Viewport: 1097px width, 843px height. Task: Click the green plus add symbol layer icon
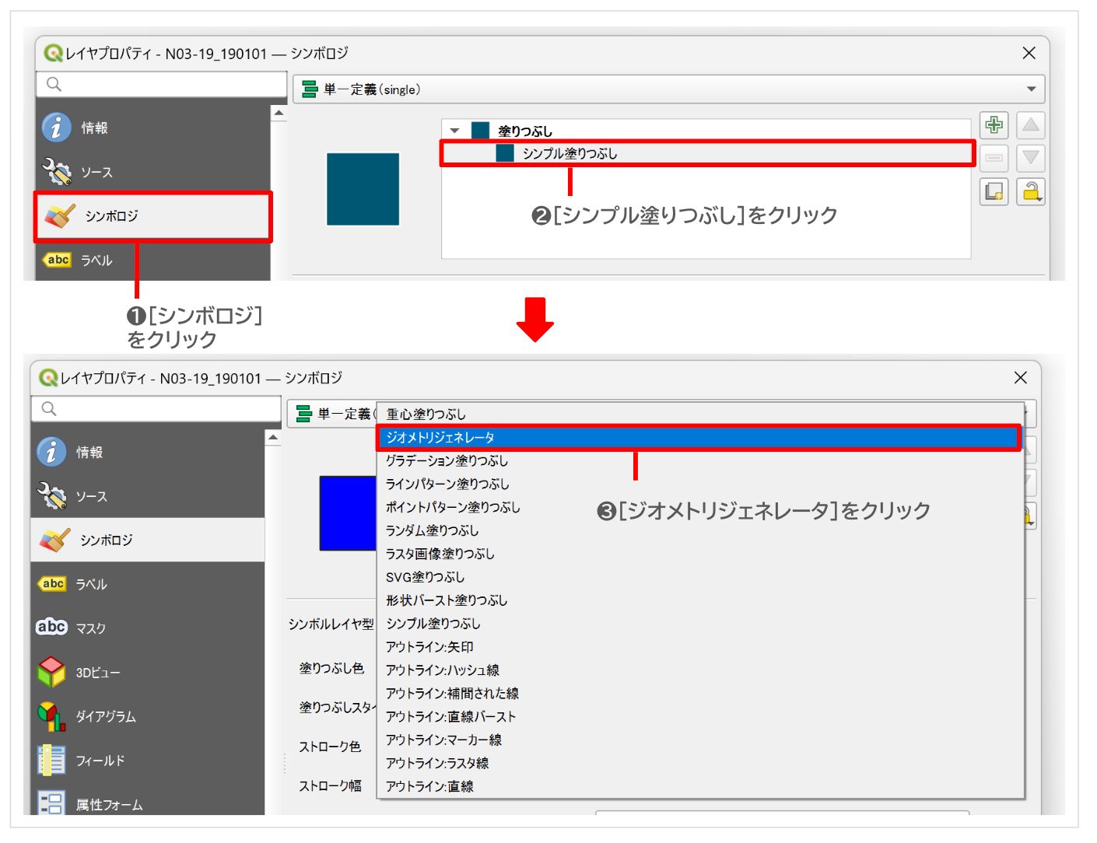point(994,125)
